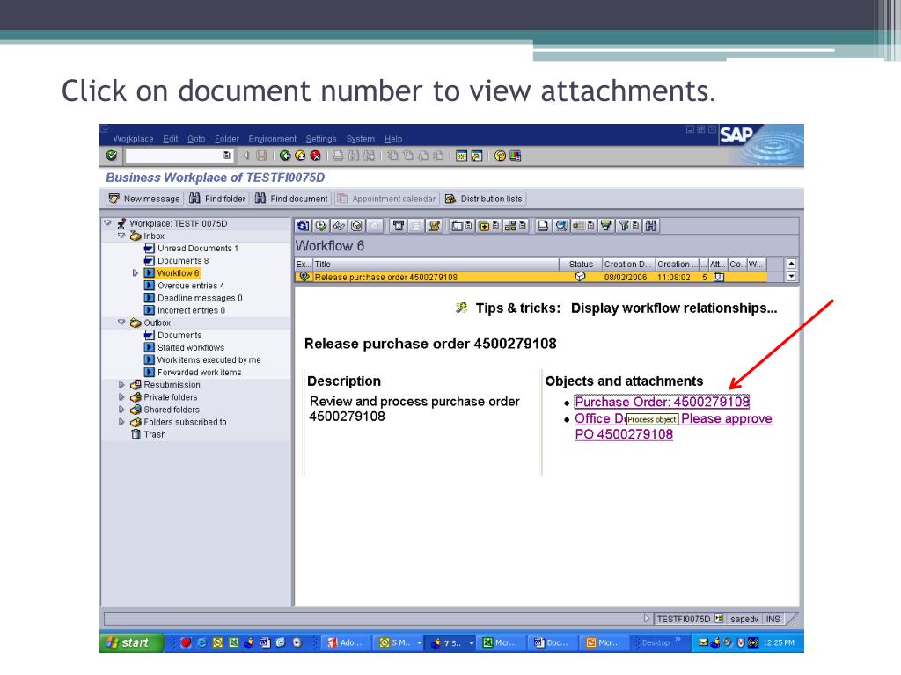
Task: Open the Workplace menu
Action: click(x=134, y=139)
